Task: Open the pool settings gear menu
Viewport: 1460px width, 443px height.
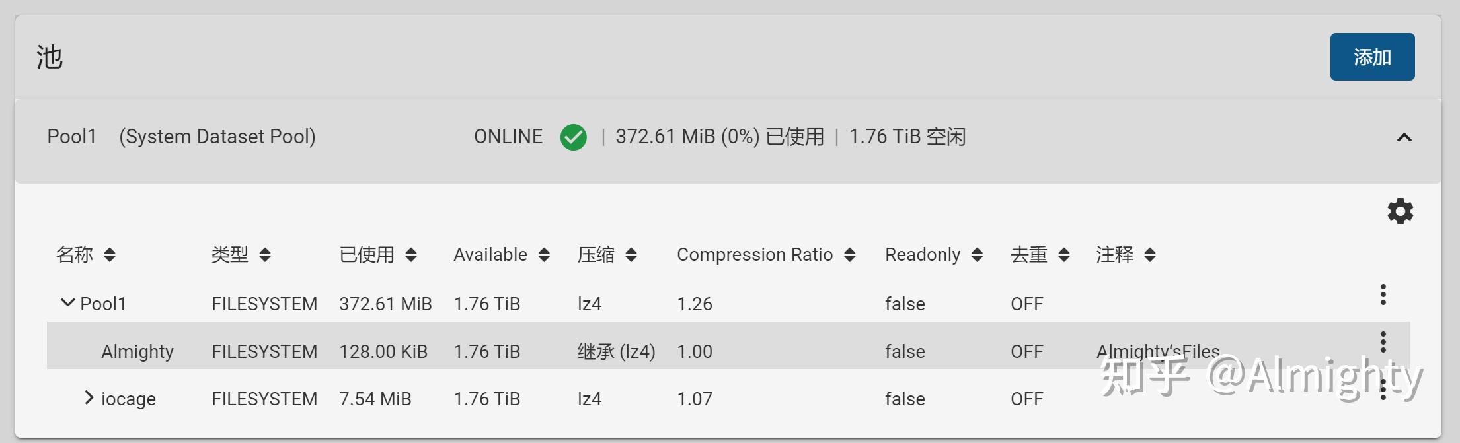Action: point(1399,211)
